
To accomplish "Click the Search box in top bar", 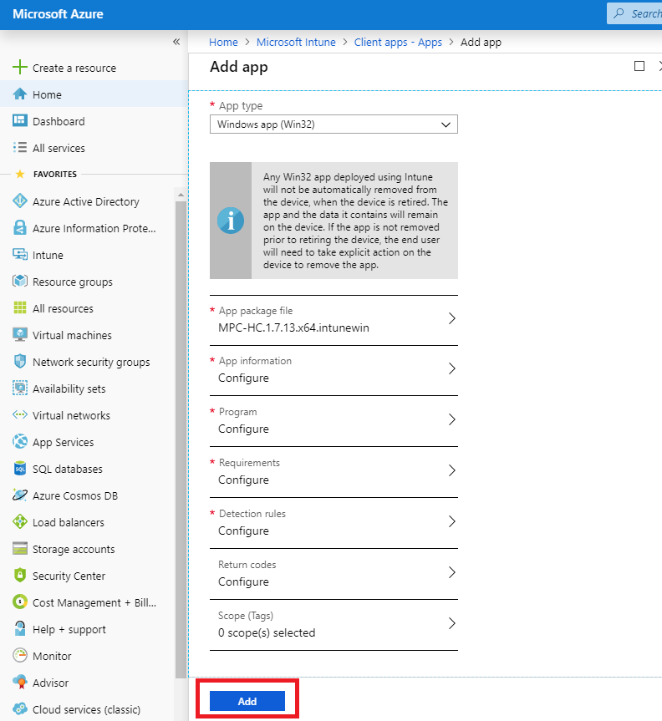I will tap(635, 13).
